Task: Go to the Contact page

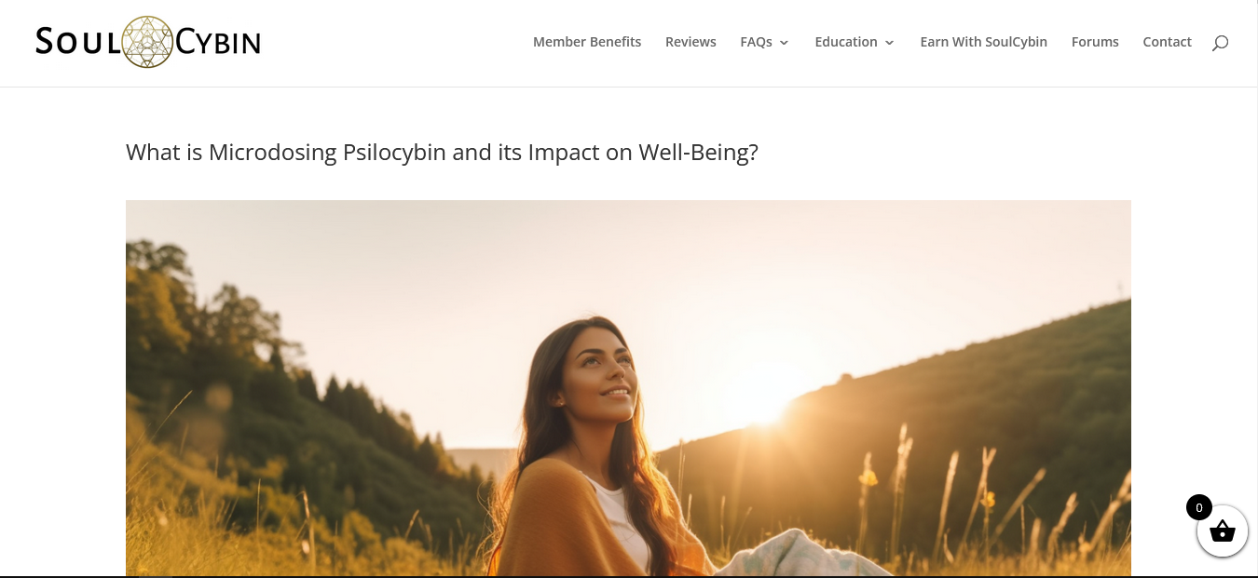Action: (x=1167, y=42)
